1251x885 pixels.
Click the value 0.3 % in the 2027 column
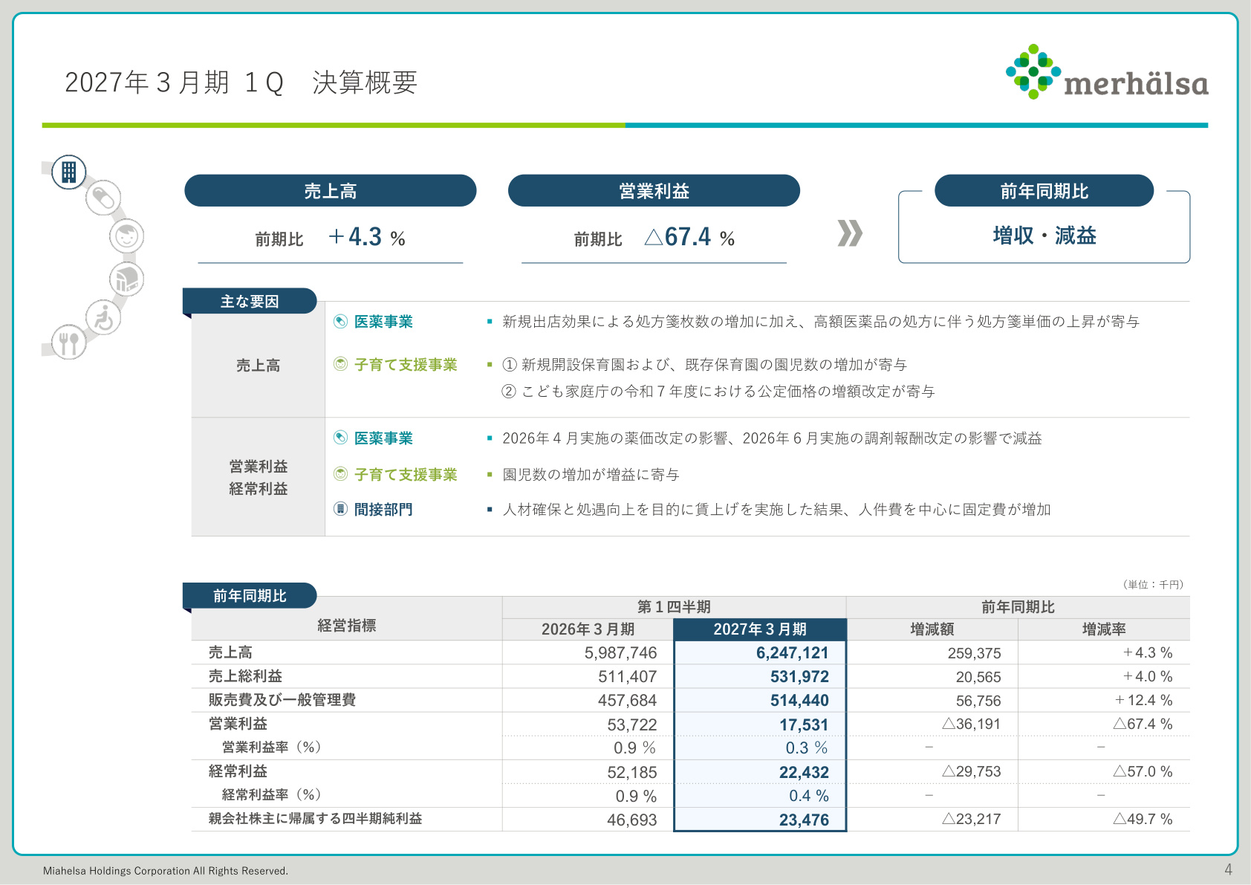(807, 748)
